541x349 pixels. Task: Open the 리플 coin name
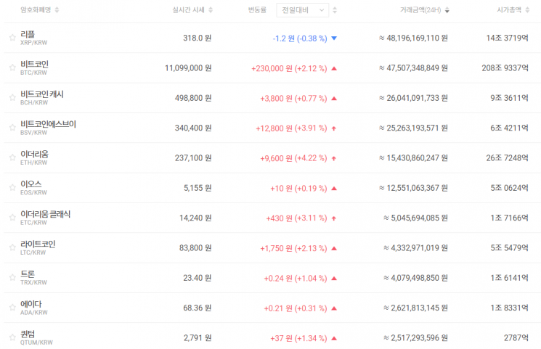pos(28,34)
